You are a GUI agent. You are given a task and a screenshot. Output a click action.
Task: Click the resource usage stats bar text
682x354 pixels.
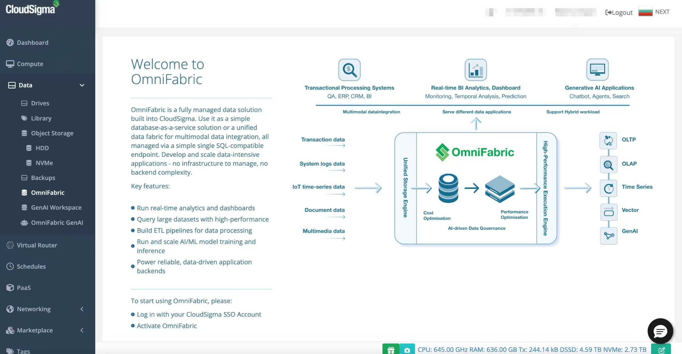tap(532, 350)
